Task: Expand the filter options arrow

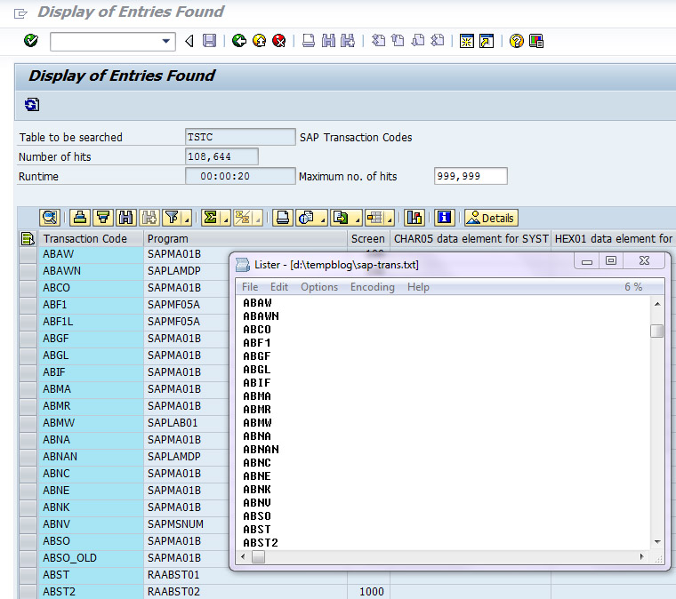Action: pos(187,219)
